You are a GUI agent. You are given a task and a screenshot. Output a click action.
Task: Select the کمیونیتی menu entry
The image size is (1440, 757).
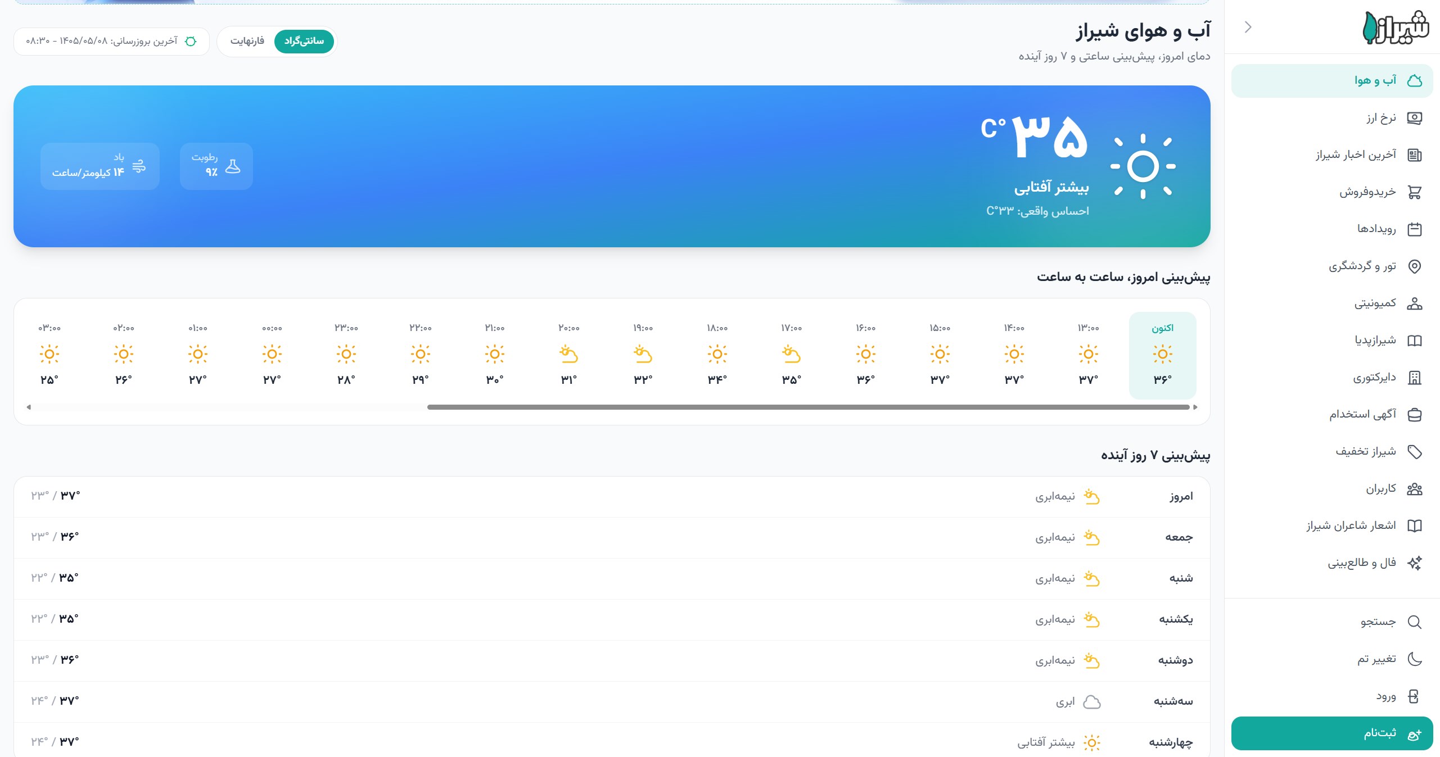(x=1332, y=303)
